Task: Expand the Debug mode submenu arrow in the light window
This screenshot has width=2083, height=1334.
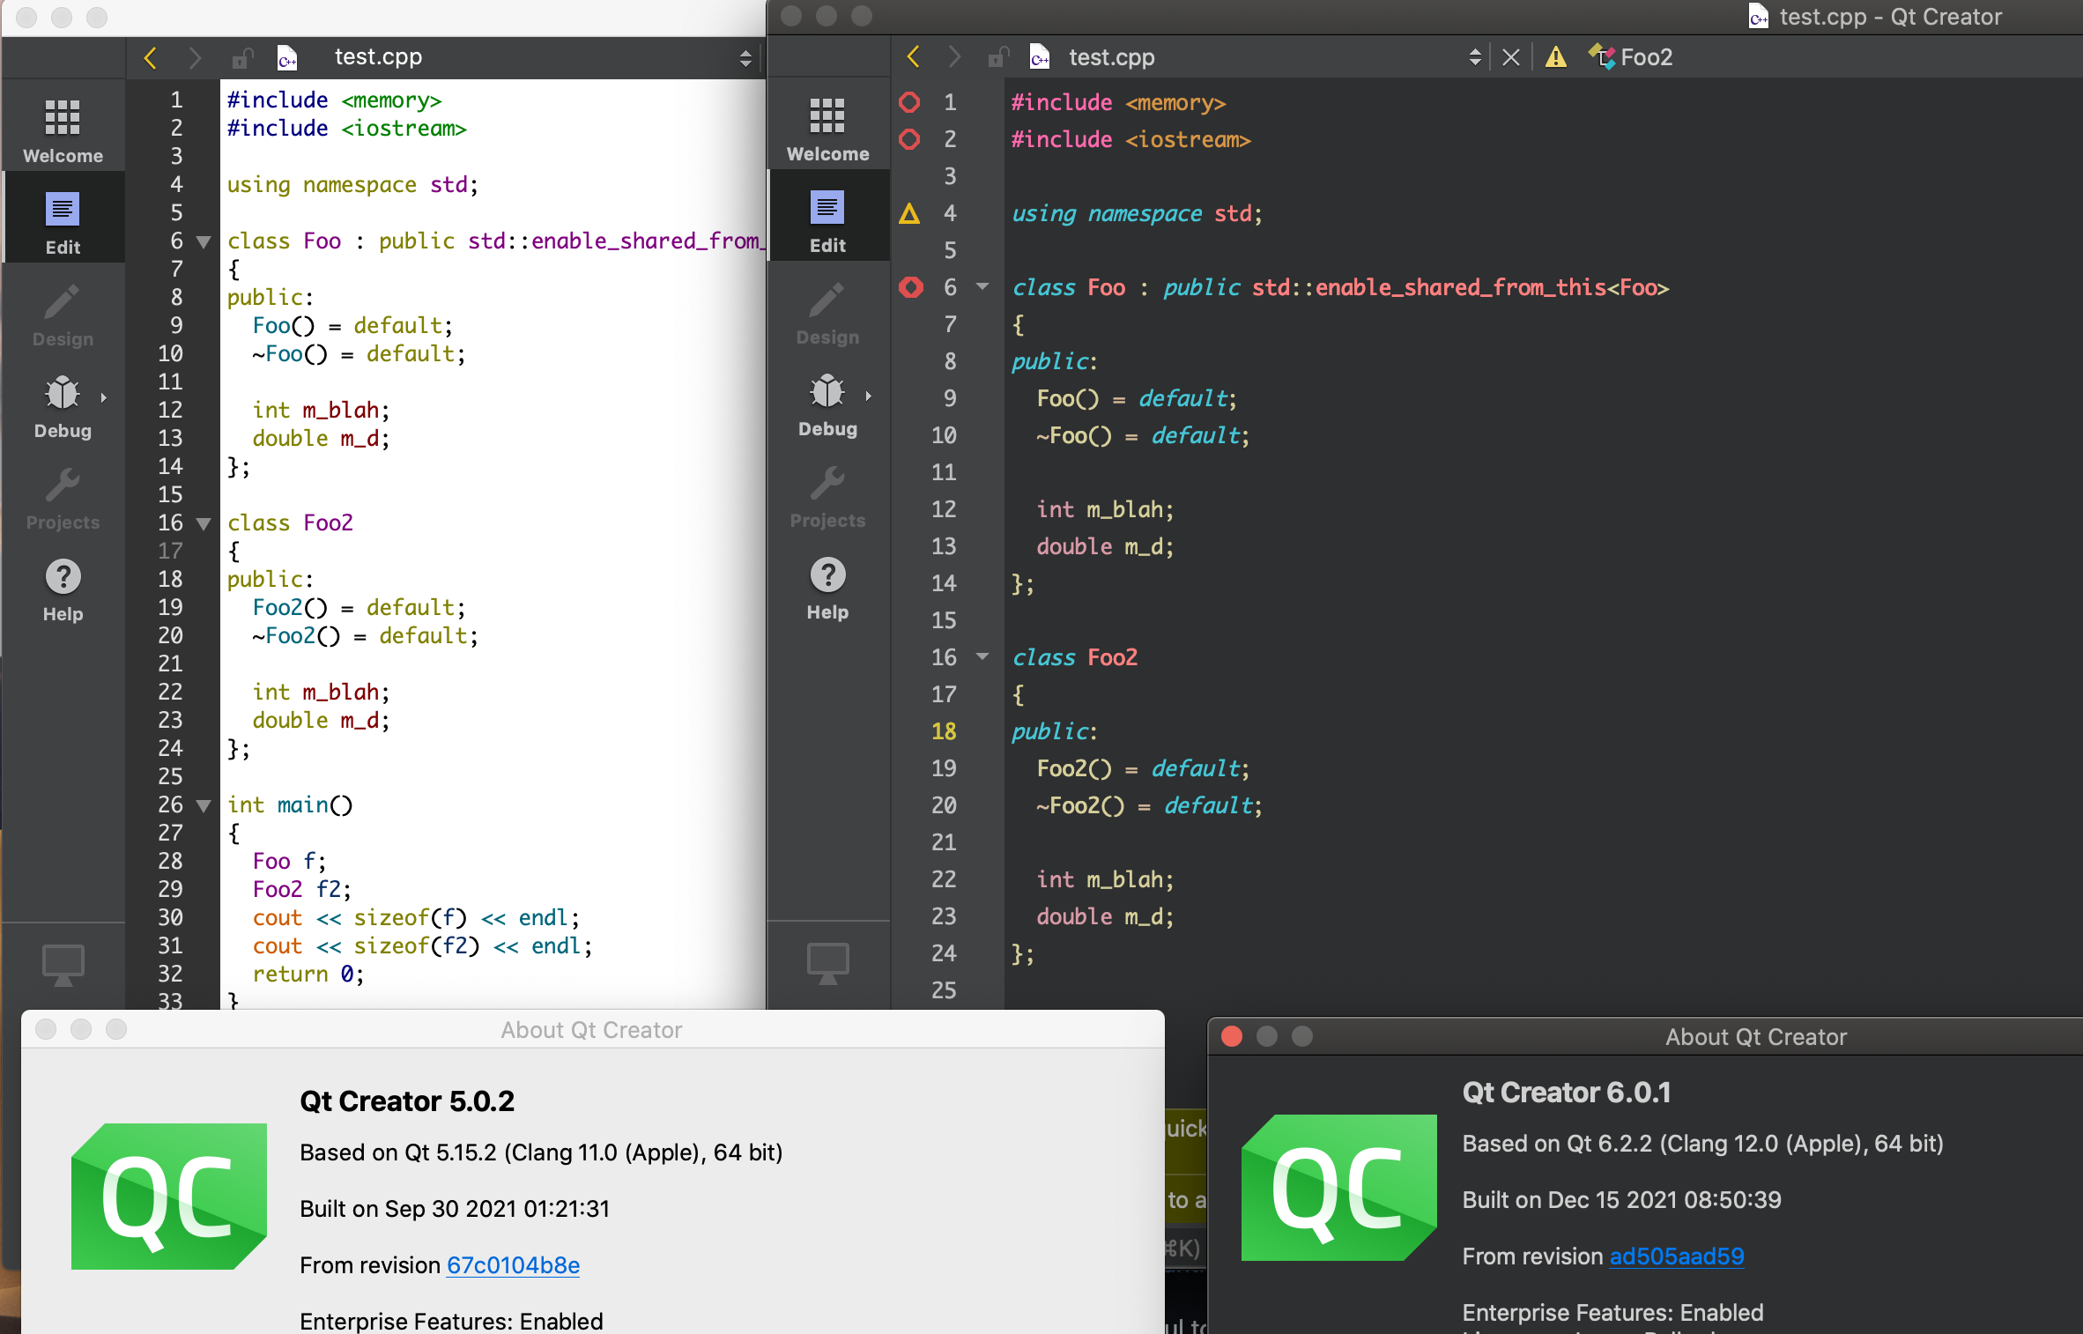Action: tap(104, 397)
